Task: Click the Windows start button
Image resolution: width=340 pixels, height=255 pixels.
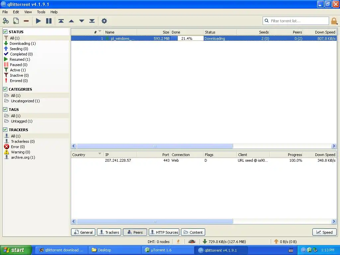Action: click(x=16, y=250)
